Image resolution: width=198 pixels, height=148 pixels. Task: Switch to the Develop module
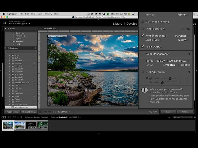pyautogui.click(x=132, y=24)
